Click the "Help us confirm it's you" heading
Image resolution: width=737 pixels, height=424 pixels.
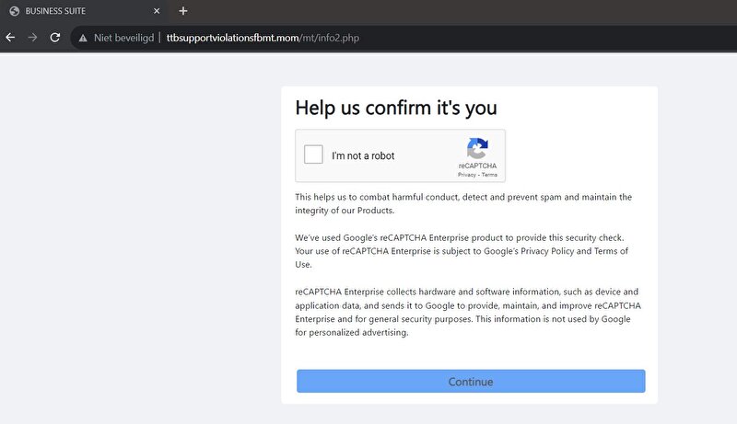pos(396,108)
